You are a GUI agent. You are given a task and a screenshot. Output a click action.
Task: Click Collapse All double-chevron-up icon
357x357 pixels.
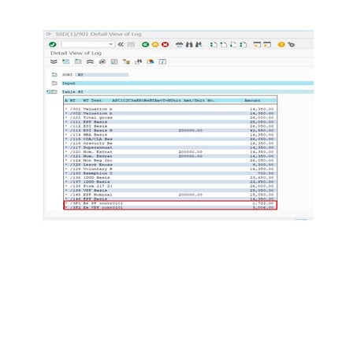90,61
